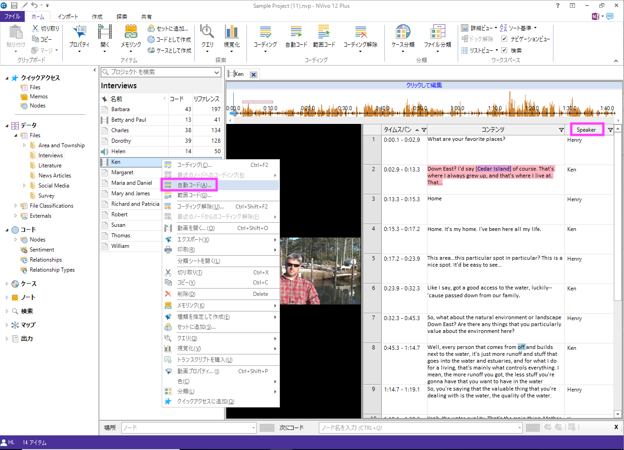Viewport: 624px width, 450px height.
Task: Expand the Area and Township folder
Action: (24, 145)
